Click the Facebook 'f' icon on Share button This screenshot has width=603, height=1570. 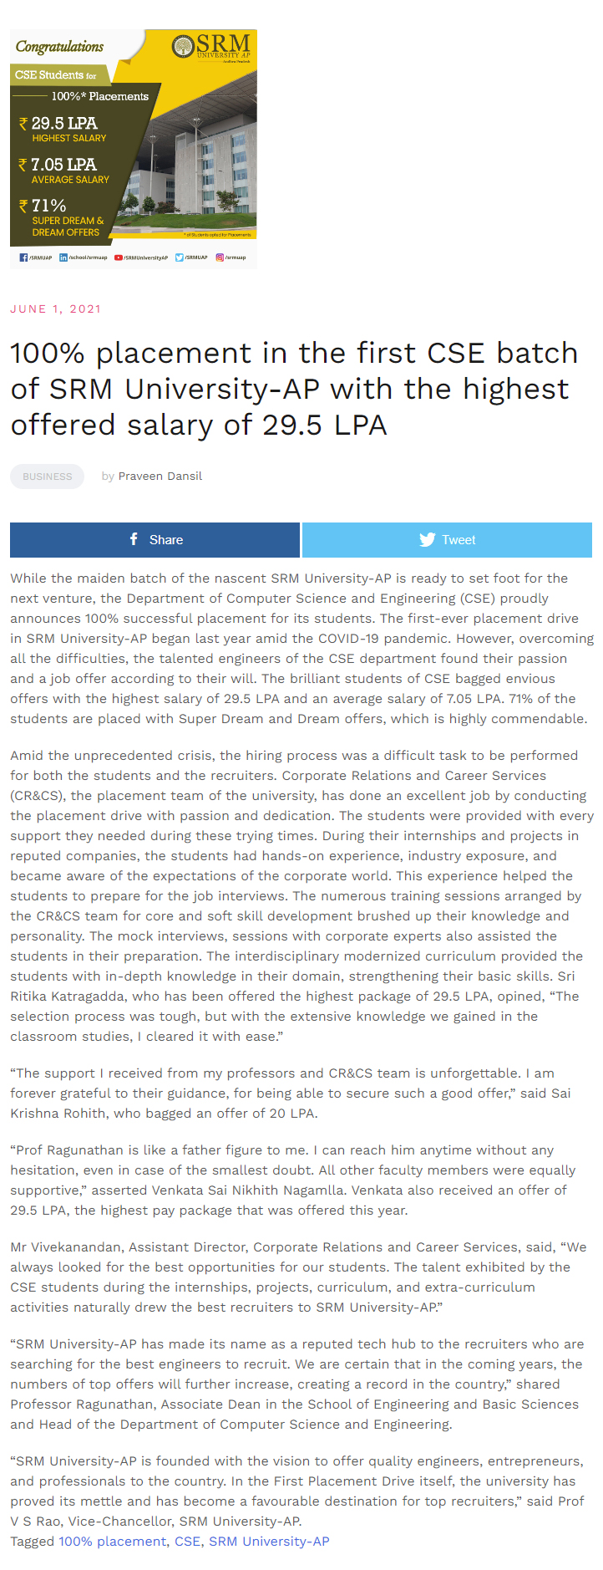pyautogui.click(x=134, y=539)
